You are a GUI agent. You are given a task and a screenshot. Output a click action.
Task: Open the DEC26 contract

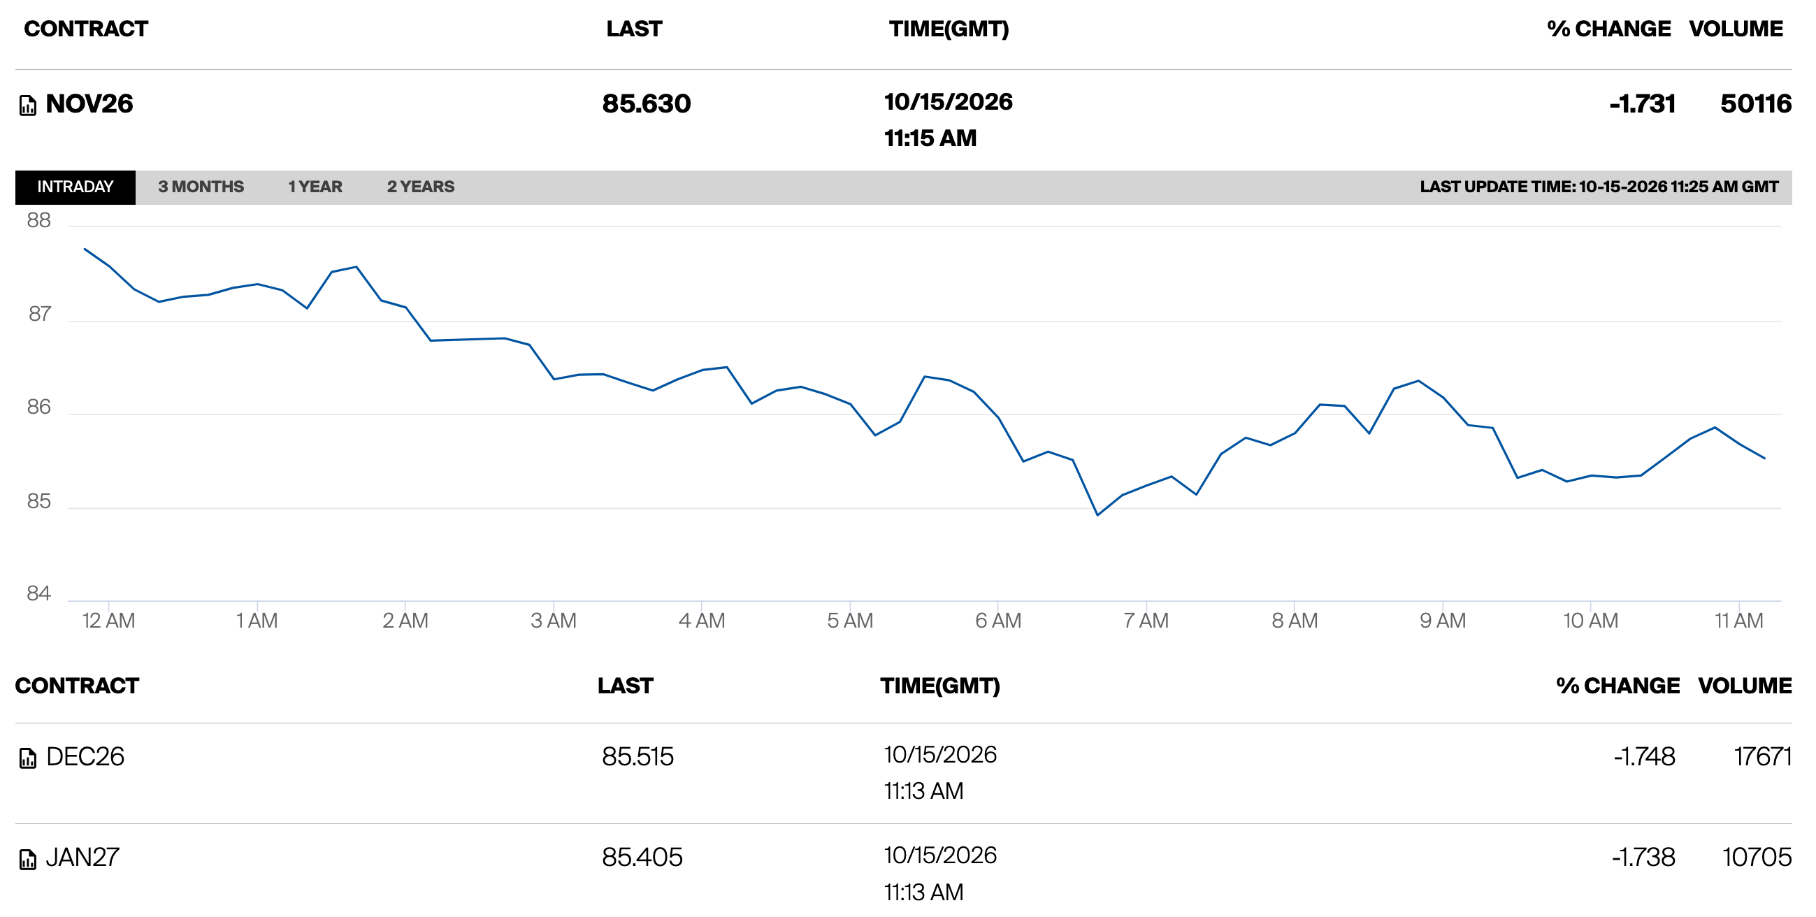pyautogui.click(x=85, y=756)
